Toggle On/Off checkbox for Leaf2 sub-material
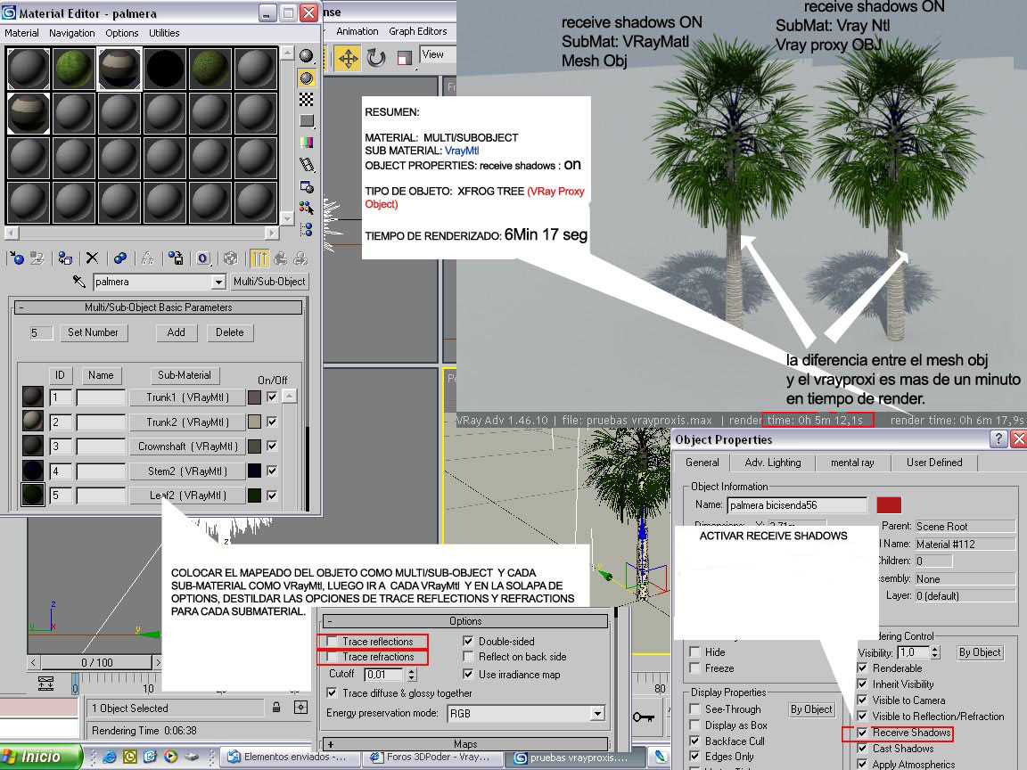The height and width of the screenshot is (770, 1027). tap(272, 496)
